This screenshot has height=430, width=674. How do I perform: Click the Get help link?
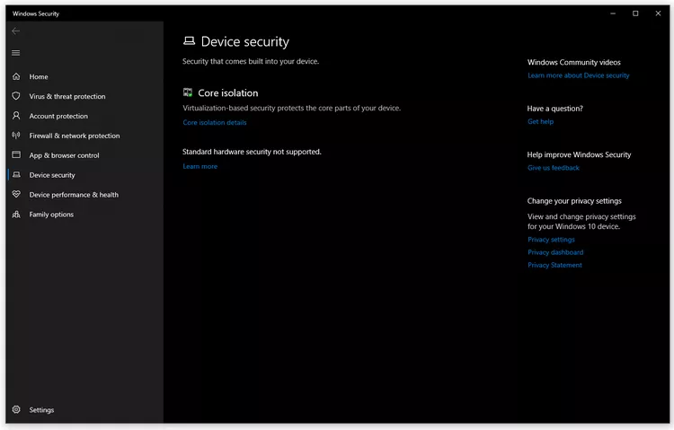pyautogui.click(x=540, y=121)
